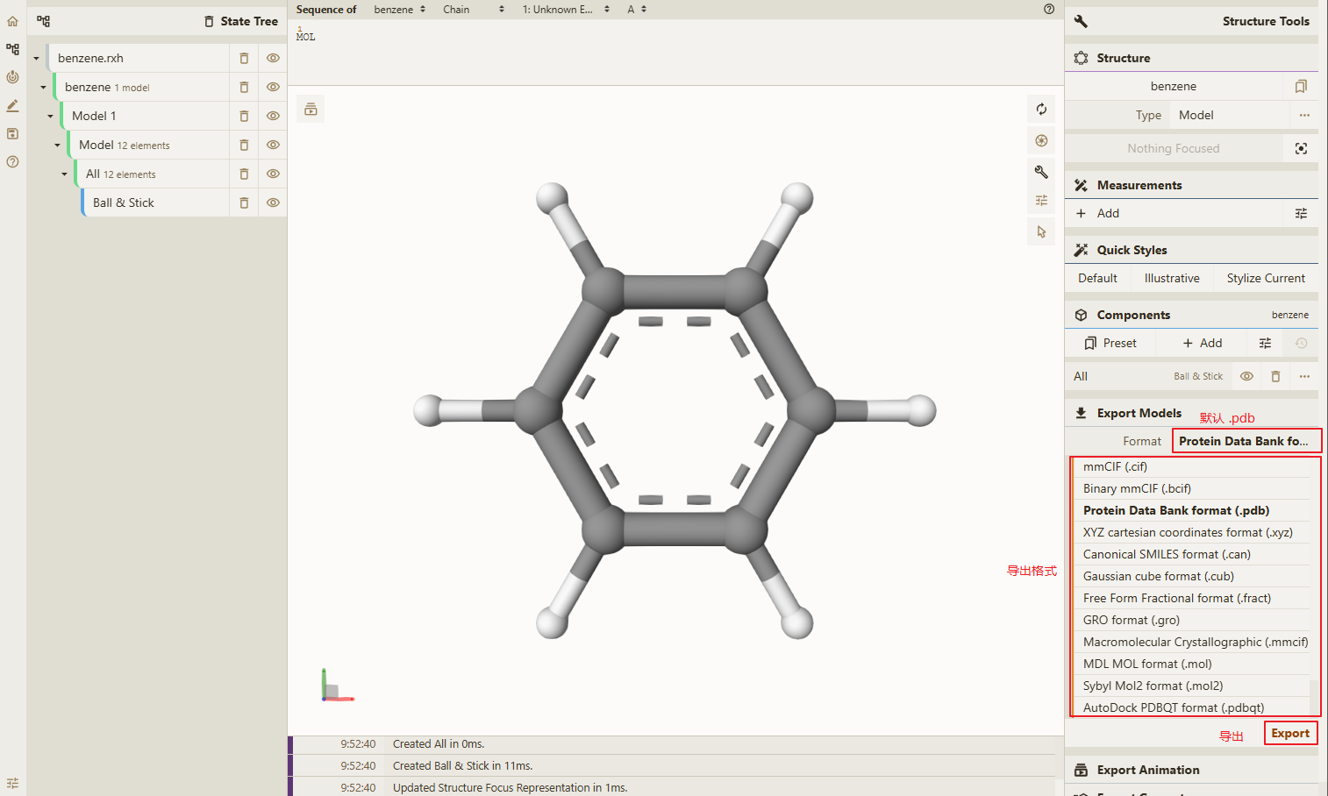
Task: Click the sequence help icon at top right
Action: tap(1049, 9)
